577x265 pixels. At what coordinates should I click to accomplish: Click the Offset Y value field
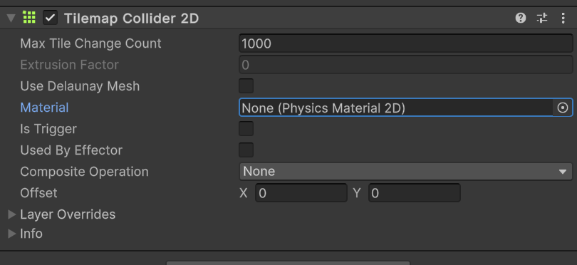point(415,193)
